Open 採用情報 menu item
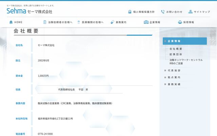The image size is (217, 136). [189, 22]
